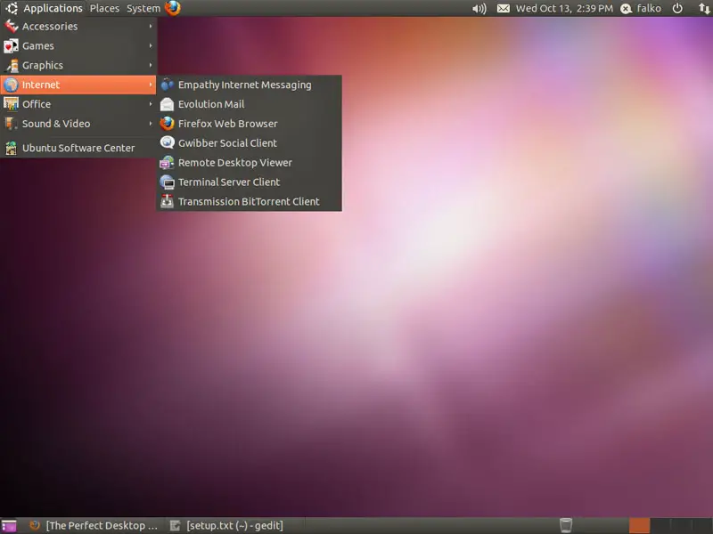
Task: Click the power/shutdown icon in panel
Action: pyautogui.click(x=677, y=9)
